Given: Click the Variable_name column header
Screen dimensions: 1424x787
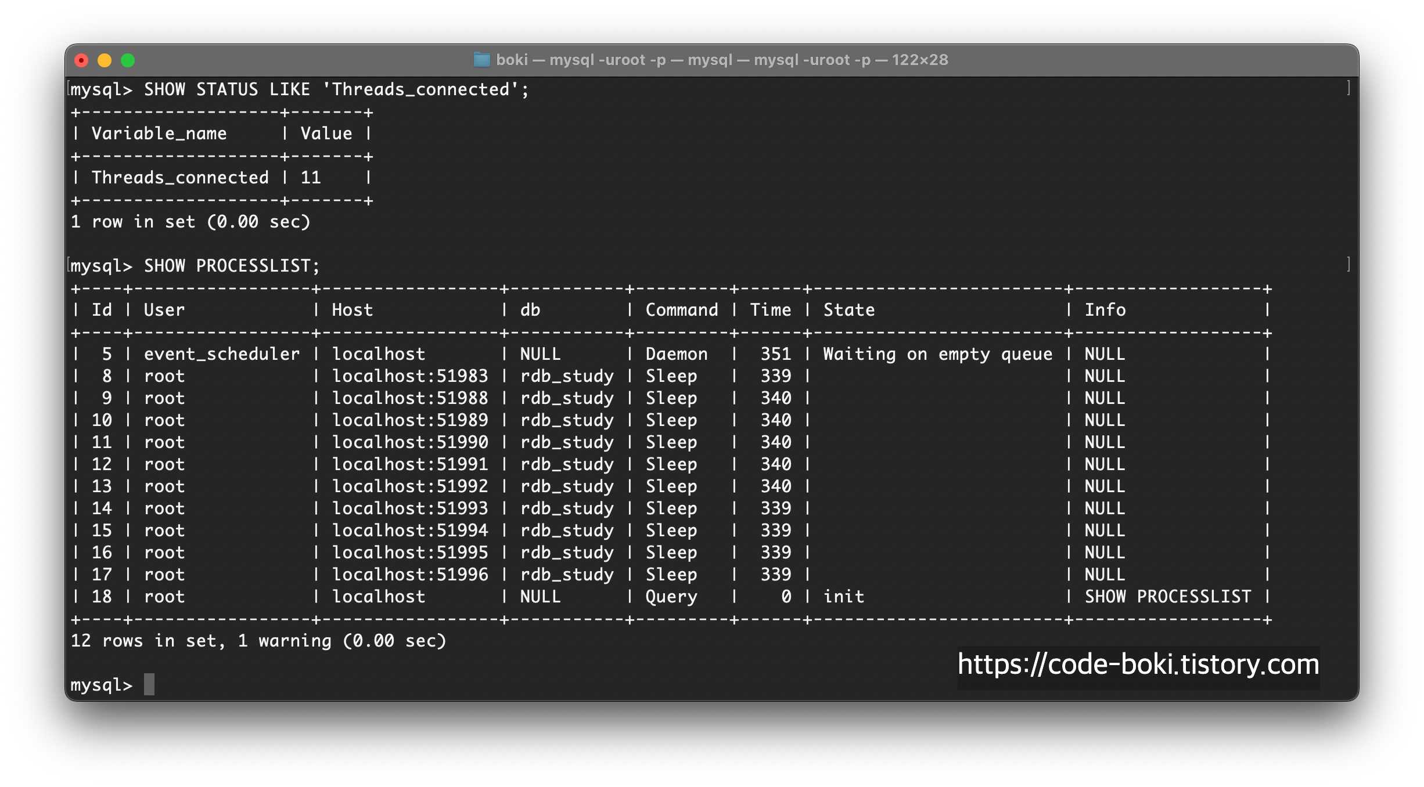Looking at the screenshot, I should point(159,133).
